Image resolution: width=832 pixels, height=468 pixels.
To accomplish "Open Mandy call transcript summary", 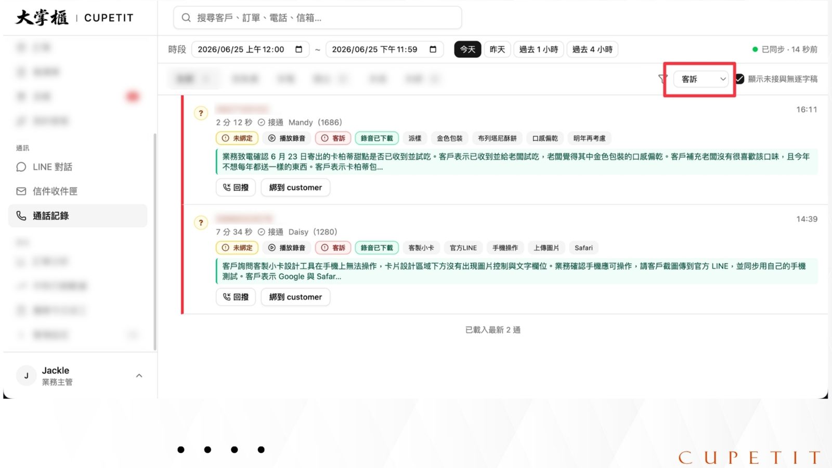I will point(517,162).
